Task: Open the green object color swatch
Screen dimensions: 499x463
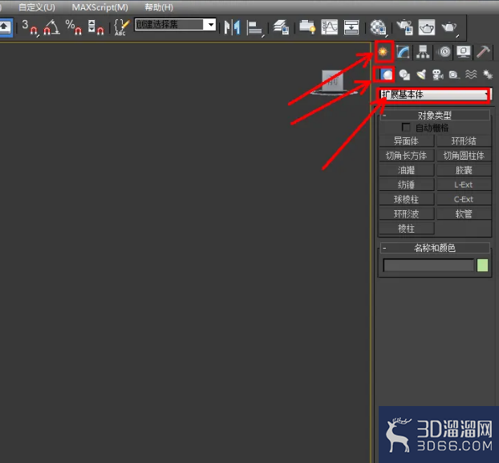Action: click(482, 265)
